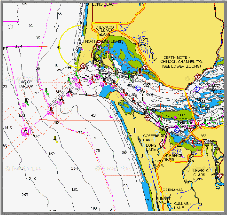The height and width of the screenshot is (215, 227).
Task: Select the T marker below COFFENBUR LAKE label
Action: tap(162, 144)
